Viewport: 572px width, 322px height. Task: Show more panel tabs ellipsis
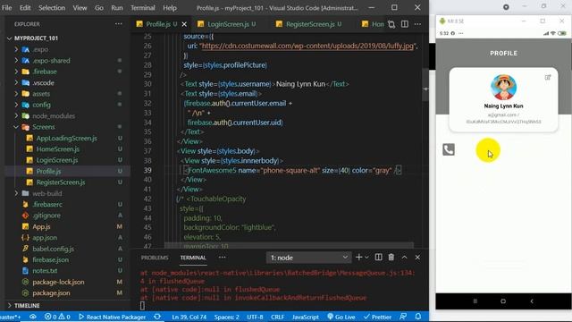click(222, 258)
